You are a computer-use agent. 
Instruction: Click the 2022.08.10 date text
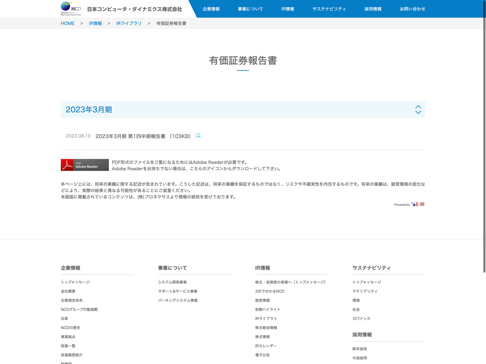click(78, 136)
